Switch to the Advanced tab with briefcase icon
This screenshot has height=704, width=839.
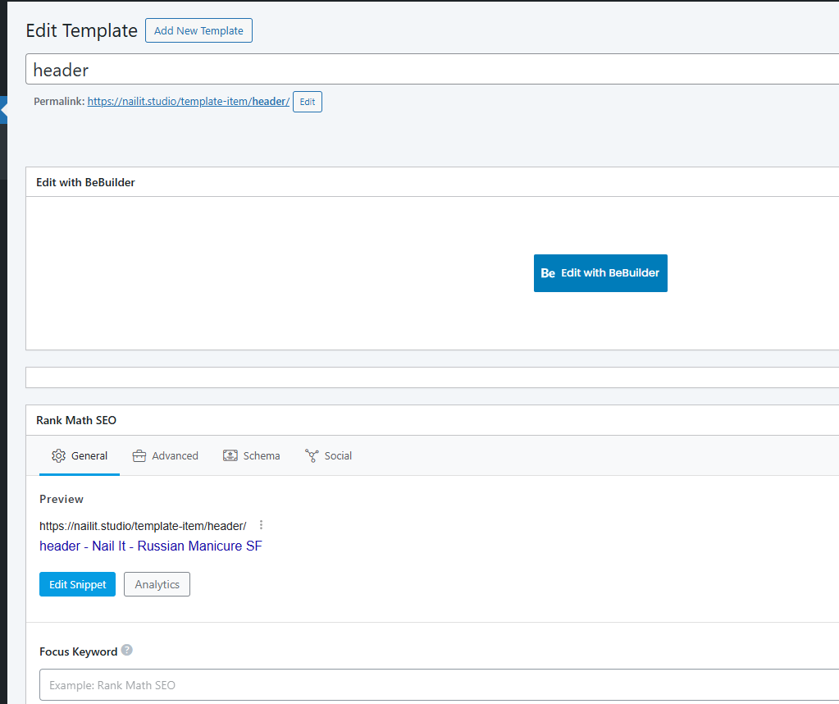point(165,455)
